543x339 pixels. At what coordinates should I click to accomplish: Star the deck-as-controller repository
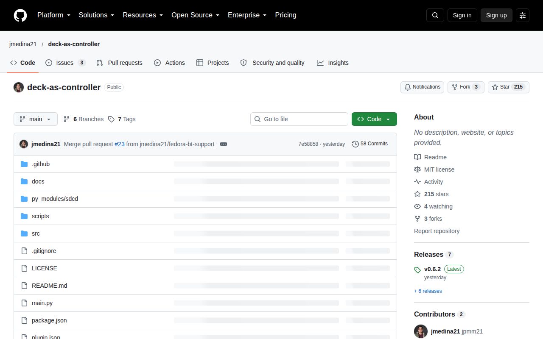[509, 87]
